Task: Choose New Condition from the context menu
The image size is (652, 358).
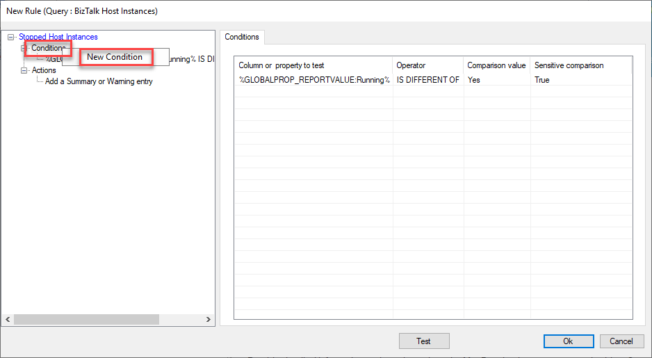Action: (x=115, y=57)
